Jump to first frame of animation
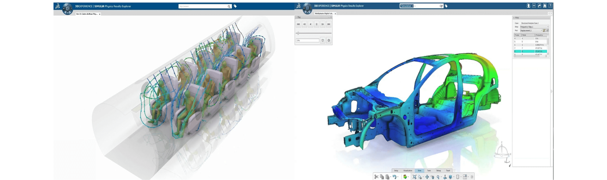The image size is (607, 180). (298, 24)
